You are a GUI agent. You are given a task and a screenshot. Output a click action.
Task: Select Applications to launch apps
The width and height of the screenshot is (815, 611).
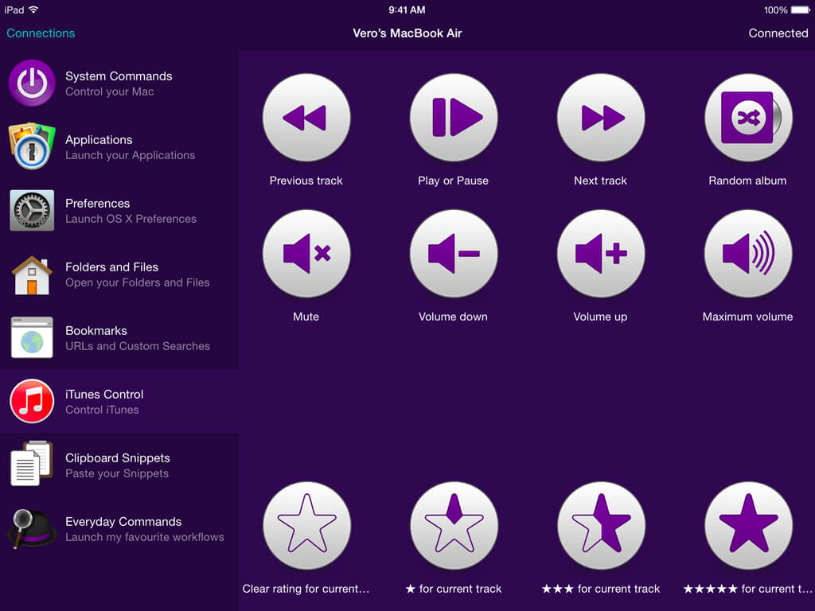tap(119, 146)
